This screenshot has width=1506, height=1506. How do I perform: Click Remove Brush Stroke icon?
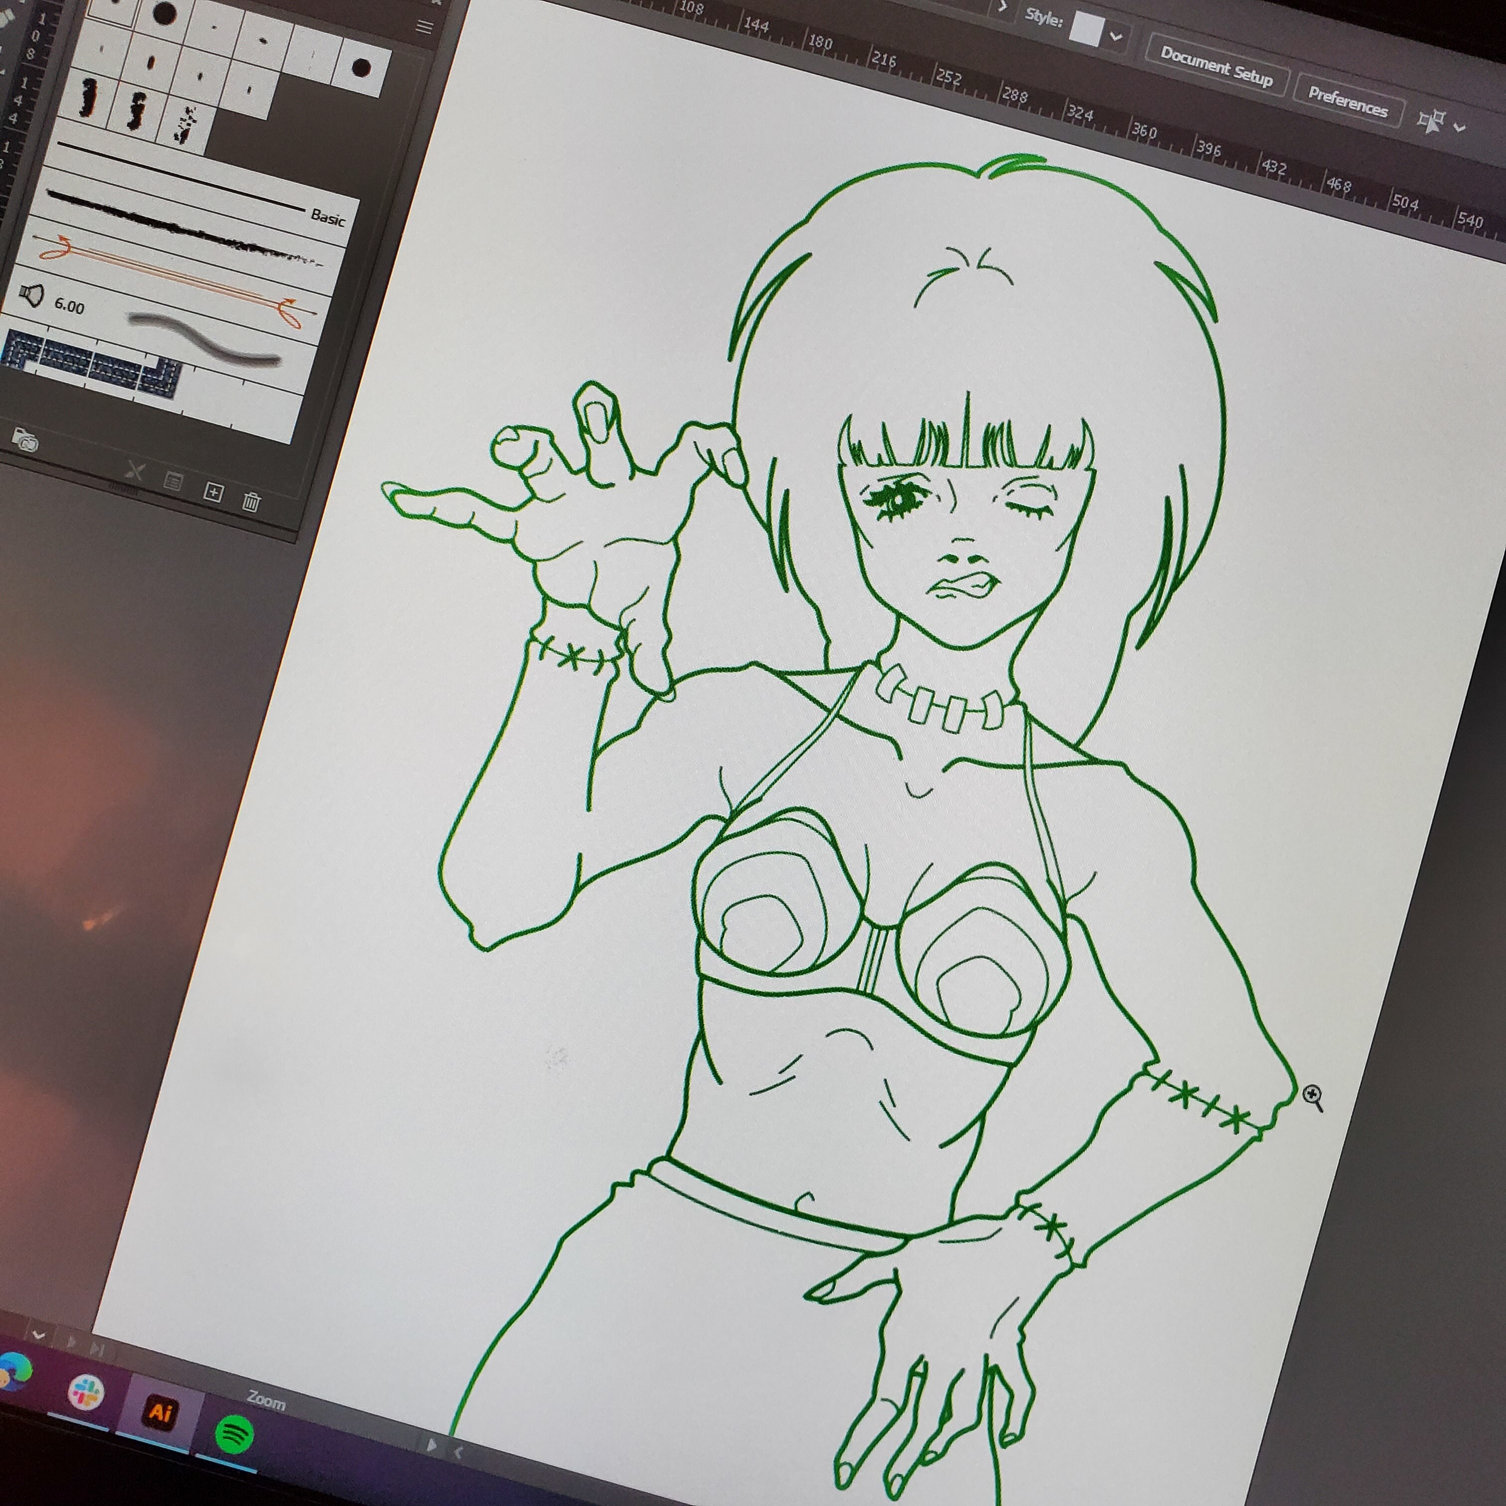135,471
